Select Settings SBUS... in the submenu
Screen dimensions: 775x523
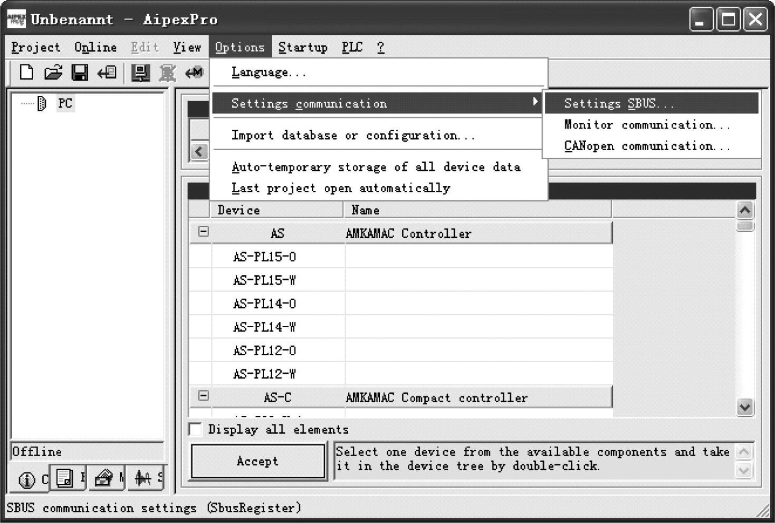coord(652,103)
